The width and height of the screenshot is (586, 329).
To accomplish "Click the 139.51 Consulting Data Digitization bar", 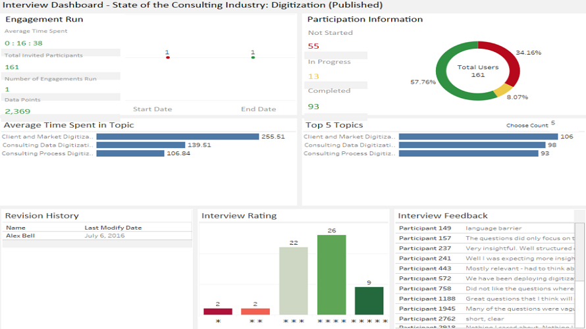I will [x=141, y=145].
